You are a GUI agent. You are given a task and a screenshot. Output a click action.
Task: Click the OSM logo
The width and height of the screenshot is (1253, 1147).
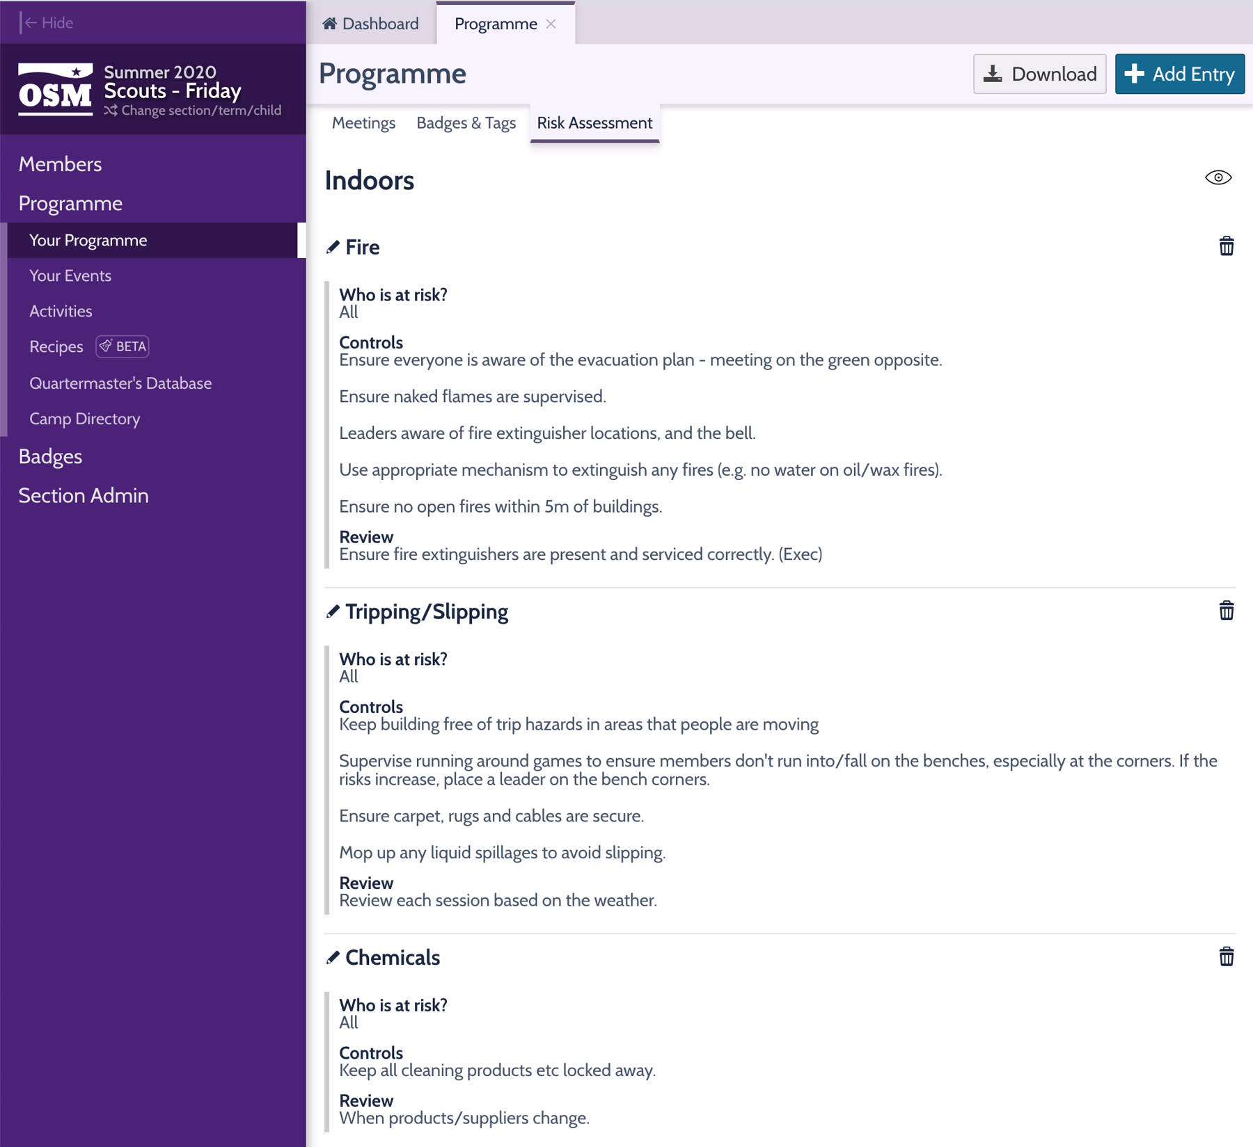56,90
